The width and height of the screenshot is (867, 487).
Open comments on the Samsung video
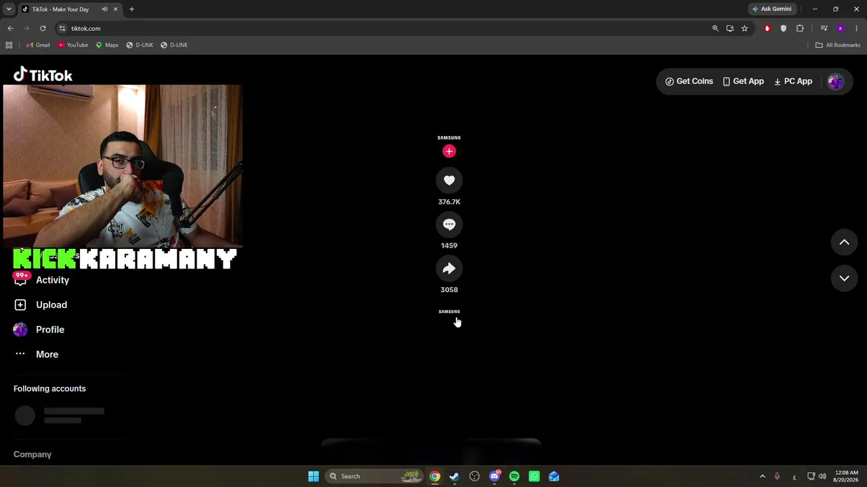click(449, 225)
